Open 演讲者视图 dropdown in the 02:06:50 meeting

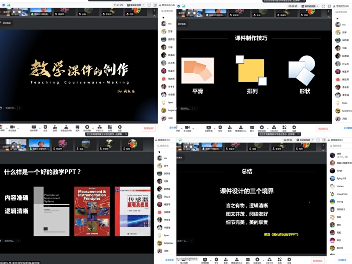[x=310, y=6]
